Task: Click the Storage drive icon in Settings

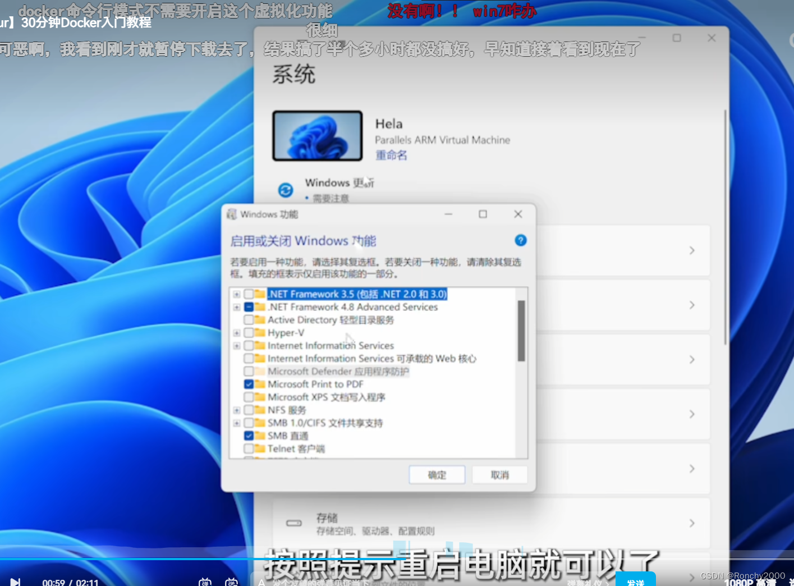Action: click(294, 523)
